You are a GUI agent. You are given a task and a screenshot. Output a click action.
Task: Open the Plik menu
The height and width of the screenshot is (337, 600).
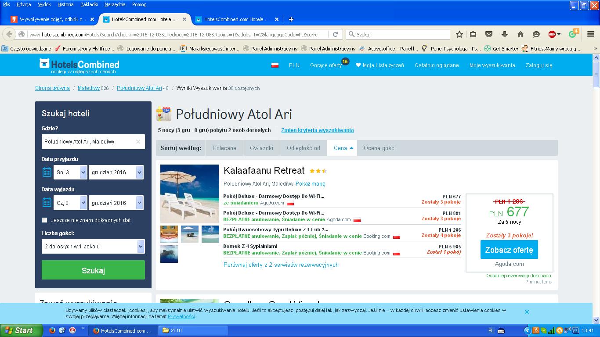[x=7, y=4]
